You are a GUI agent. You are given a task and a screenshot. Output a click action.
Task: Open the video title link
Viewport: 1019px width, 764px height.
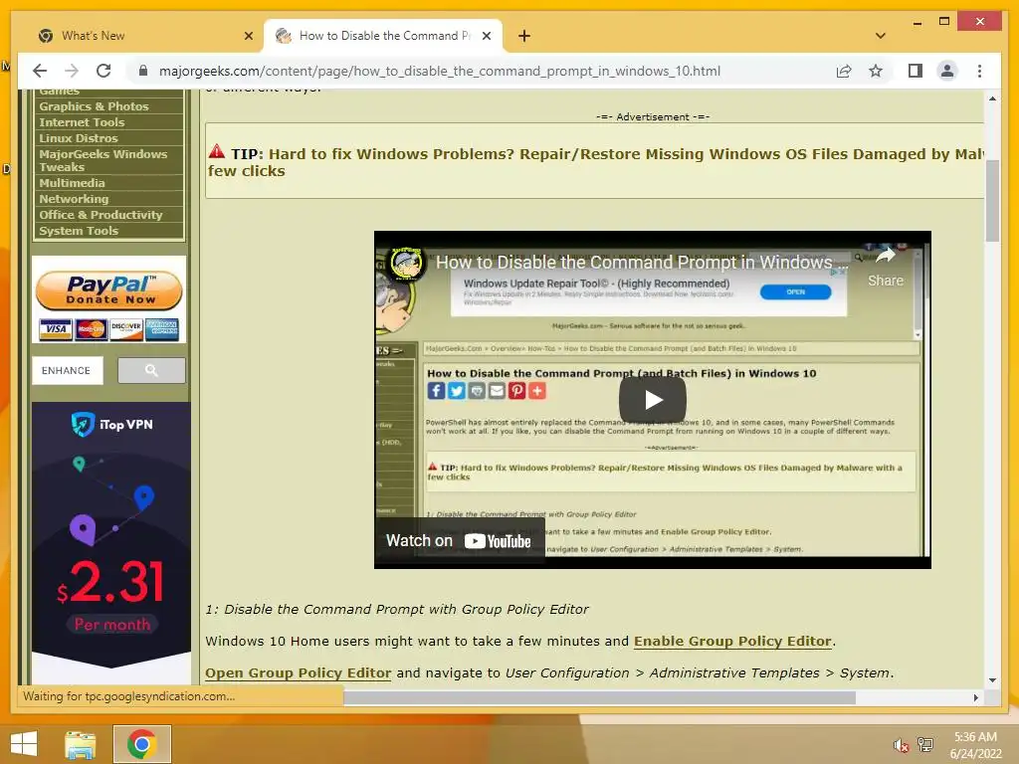(642, 263)
